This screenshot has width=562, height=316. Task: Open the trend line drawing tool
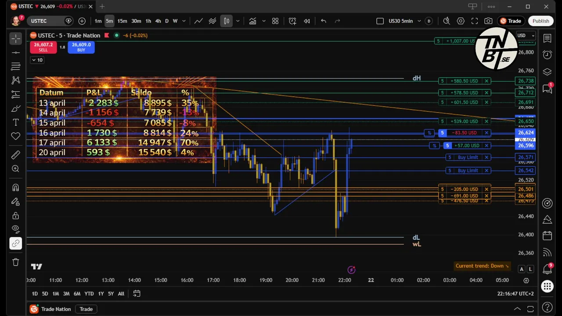click(16, 53)
